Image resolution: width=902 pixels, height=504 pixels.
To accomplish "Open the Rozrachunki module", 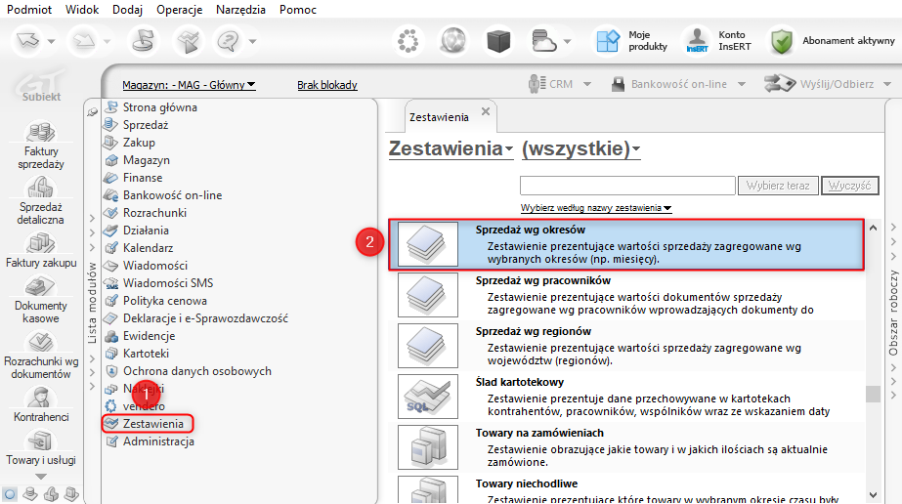I will click(x=154, y=213).
